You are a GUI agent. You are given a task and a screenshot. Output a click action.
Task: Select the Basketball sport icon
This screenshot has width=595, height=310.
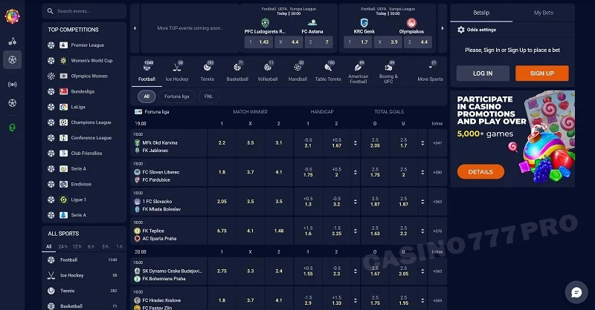point(237,67)
